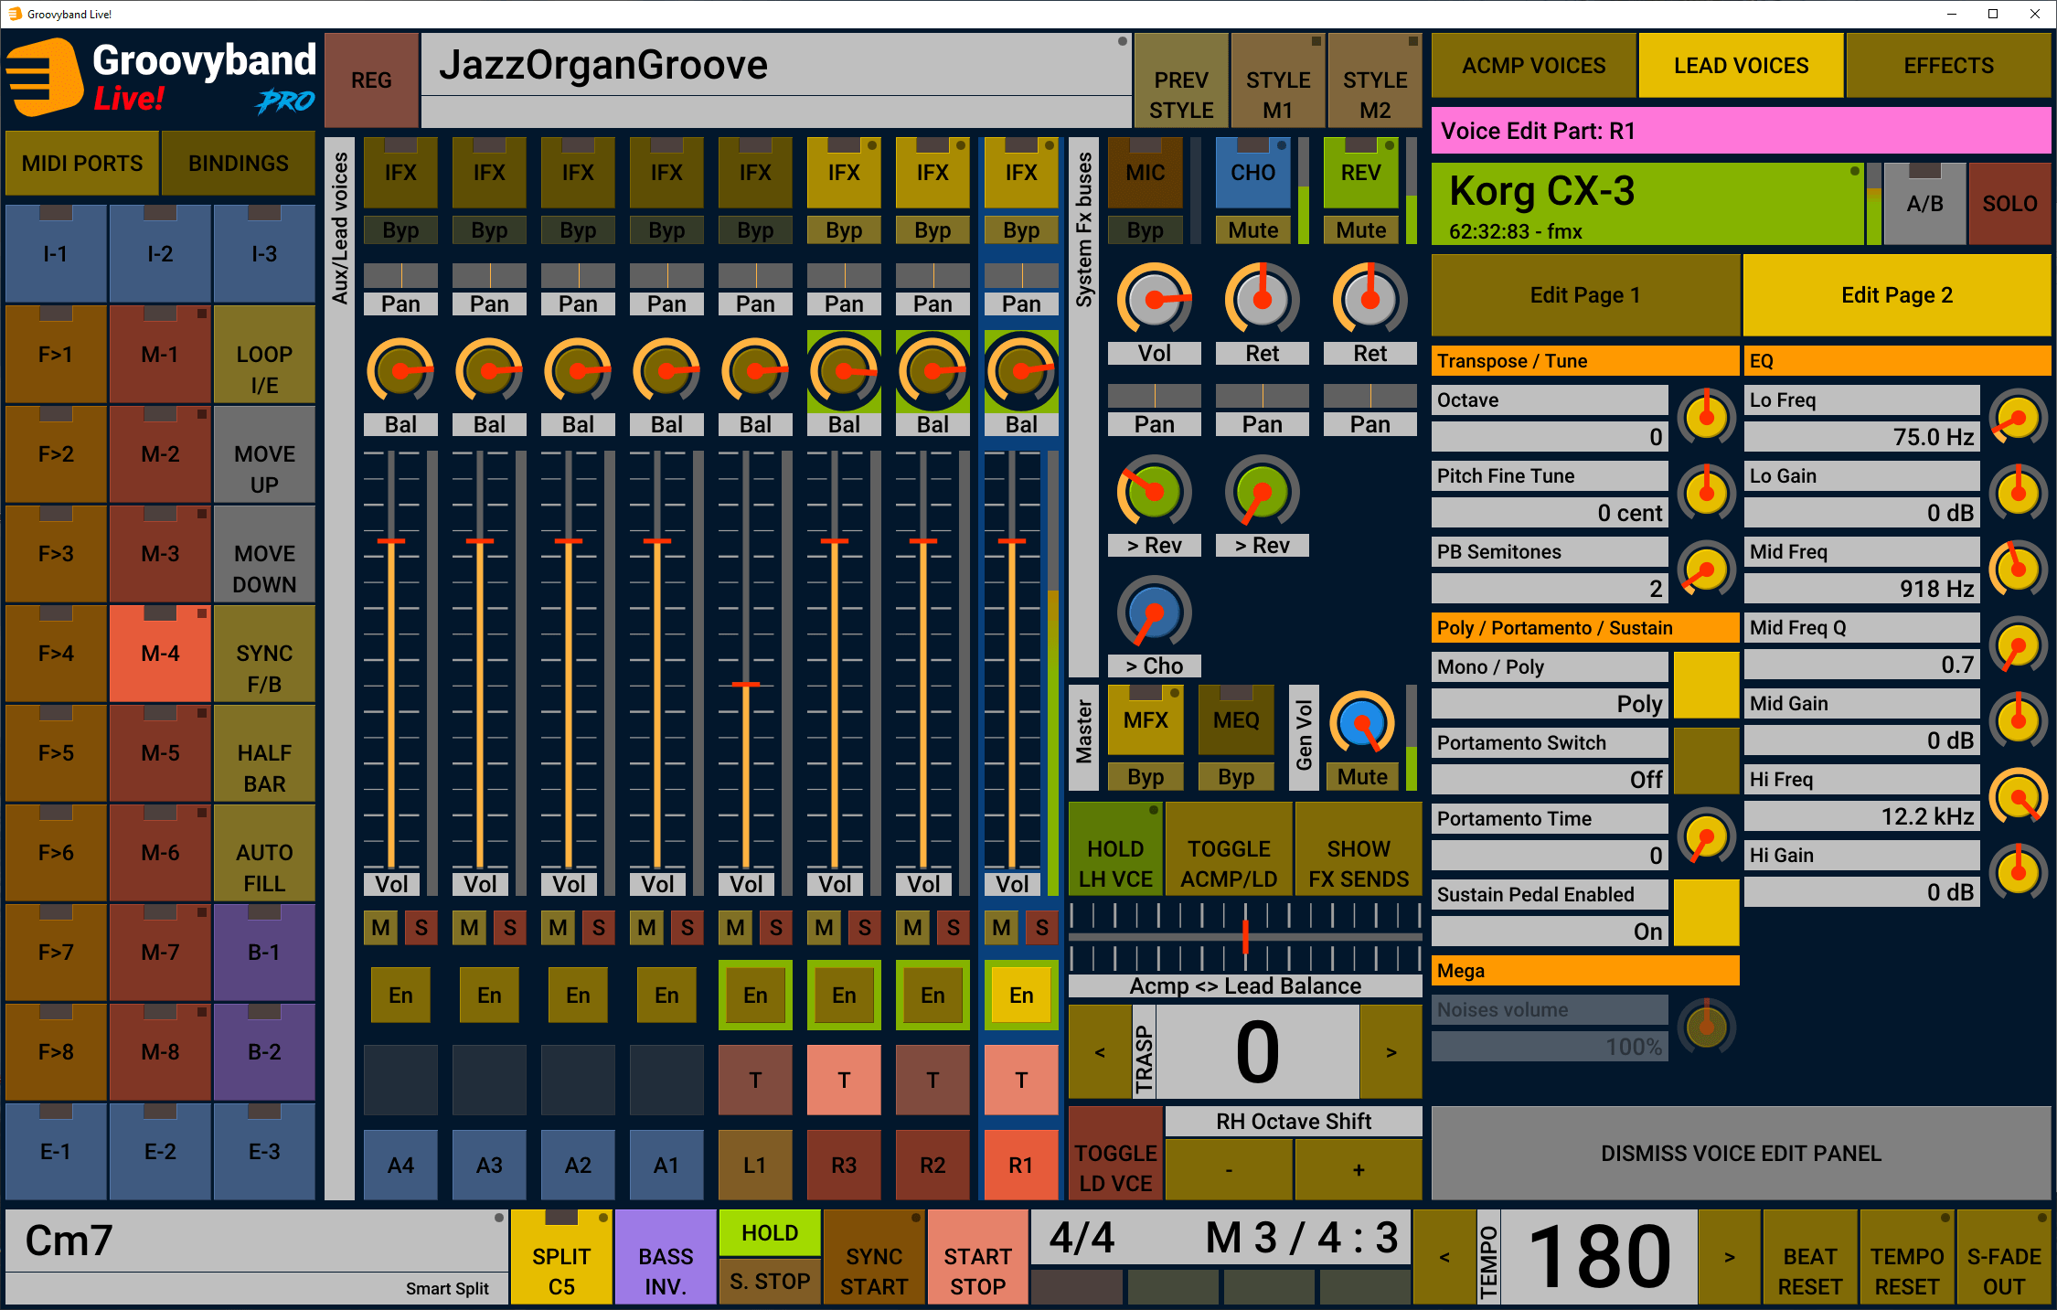
Task: Click the Hi Freq EQ knob
Action: pos(2018,797)
